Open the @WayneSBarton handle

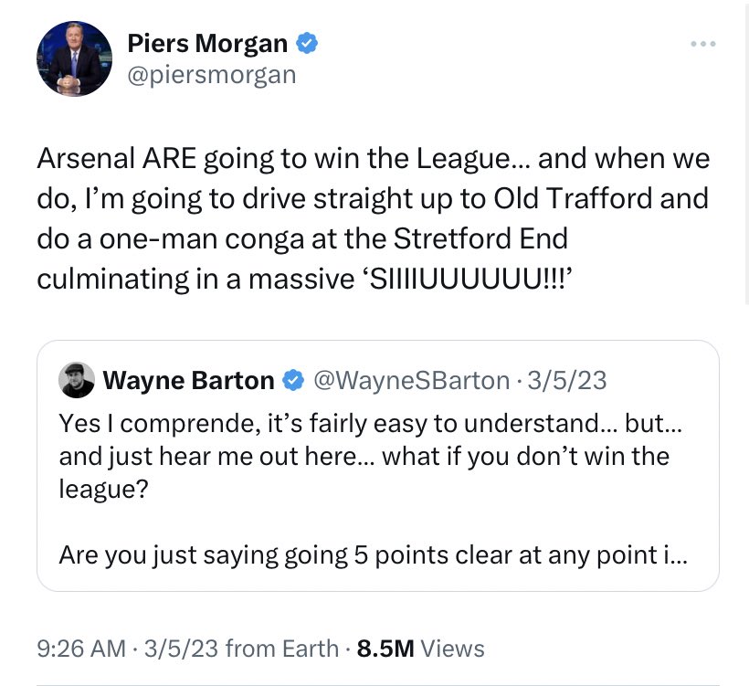(411, 380)
